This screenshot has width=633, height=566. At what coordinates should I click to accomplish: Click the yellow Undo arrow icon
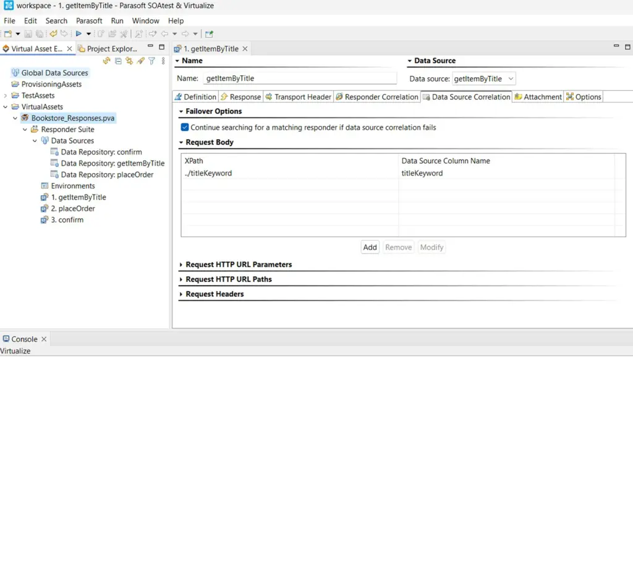pos(53,34)
